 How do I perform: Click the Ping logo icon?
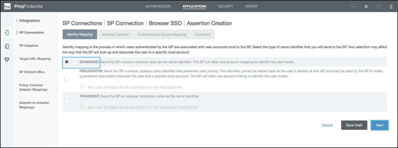click(7, 6)
